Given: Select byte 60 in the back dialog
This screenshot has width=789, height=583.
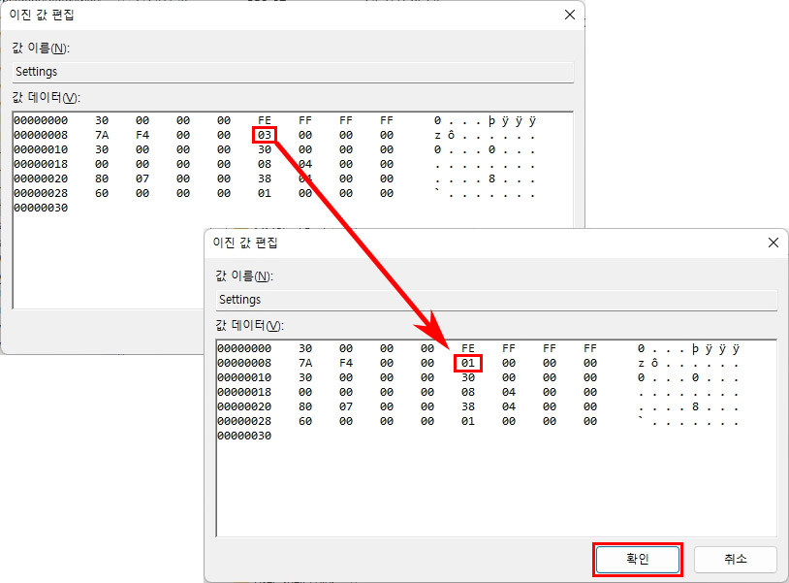Looking at the screenshot, I should tap(102, 193).
